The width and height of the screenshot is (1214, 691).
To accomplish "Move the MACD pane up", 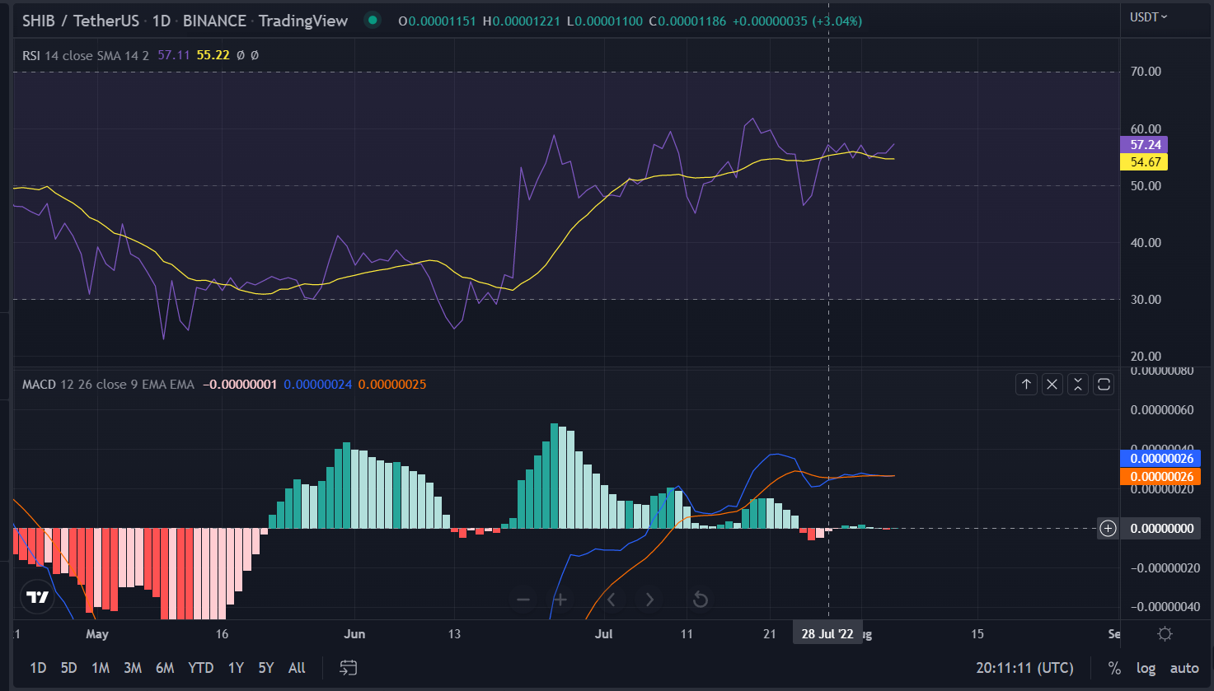I will (x=1026, y=384).
